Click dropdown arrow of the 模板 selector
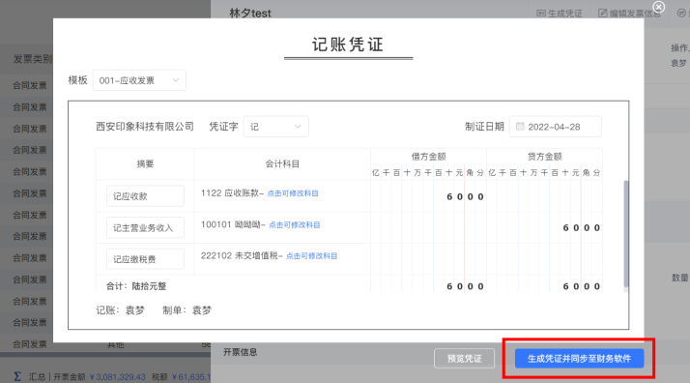 176,80
